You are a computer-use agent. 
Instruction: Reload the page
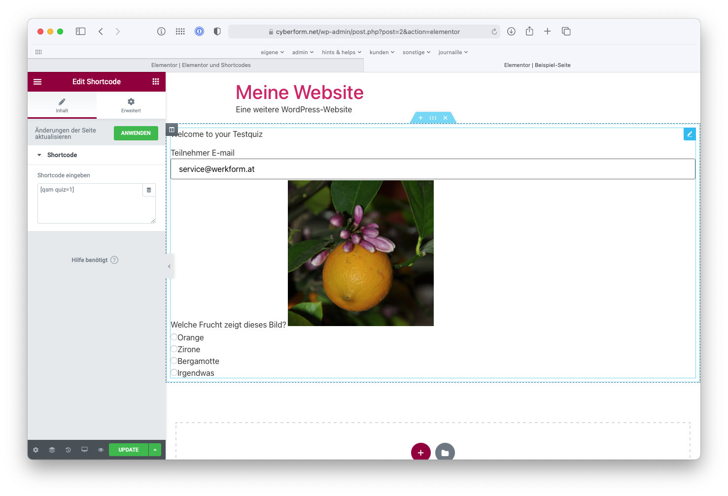click(494, 32)
